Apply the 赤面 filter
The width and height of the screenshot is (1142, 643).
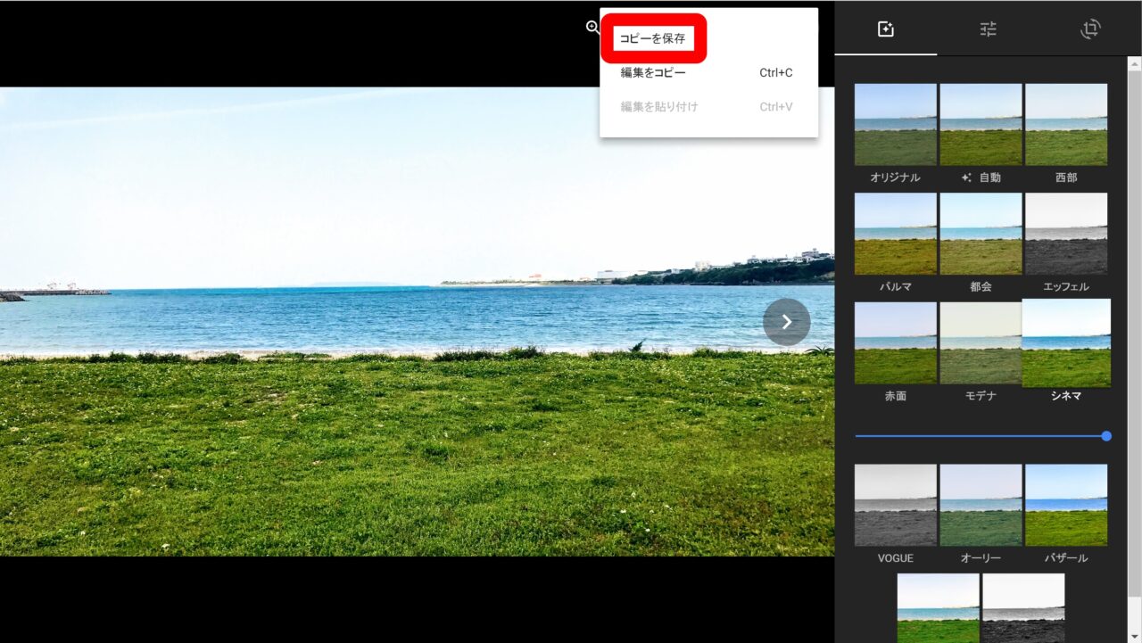pos(895,343)
